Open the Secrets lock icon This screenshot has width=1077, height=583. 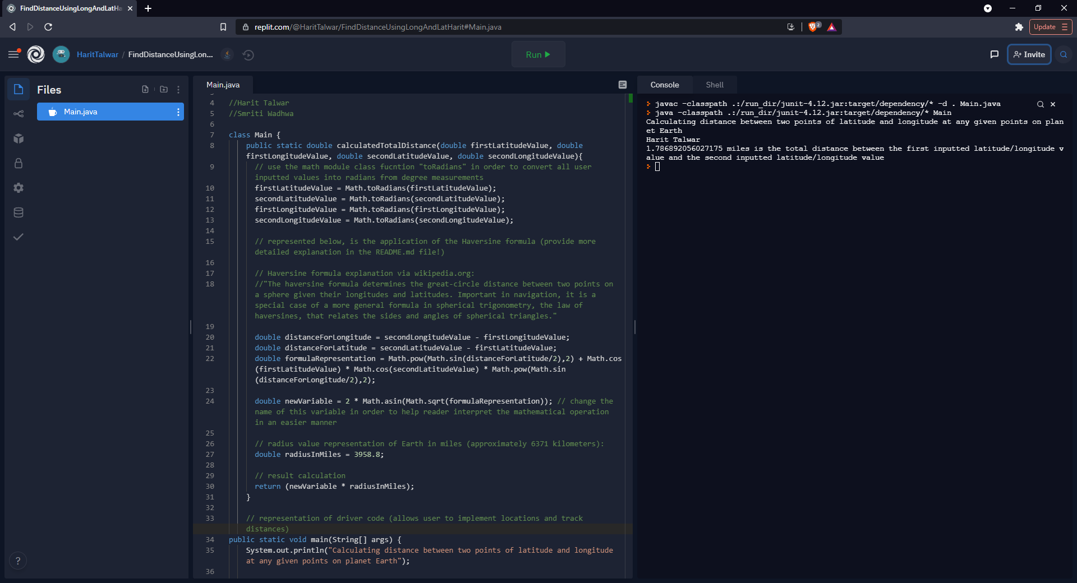19,163
